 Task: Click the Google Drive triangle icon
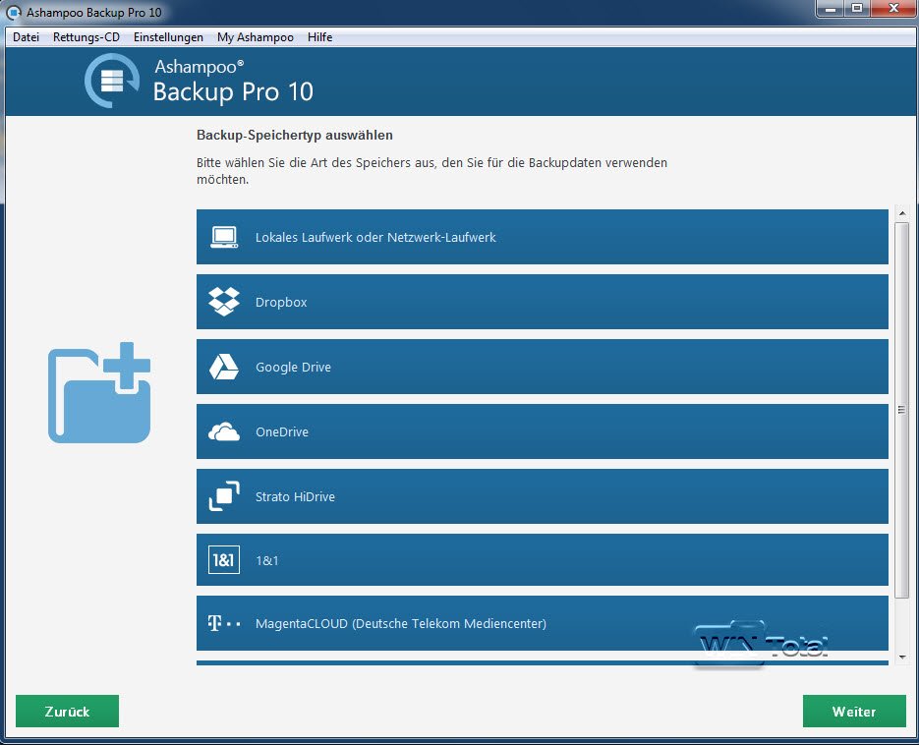[x=224, y=367]
